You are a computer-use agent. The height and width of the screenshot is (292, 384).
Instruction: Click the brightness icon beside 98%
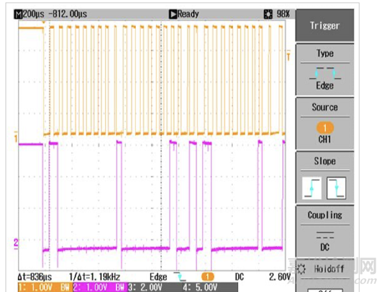tap(268, 13)
